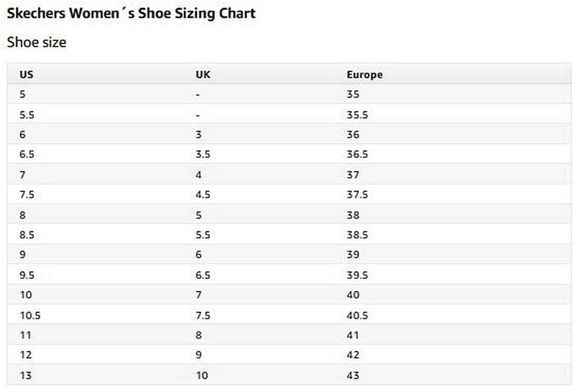Click the Skechers Women's Shoe Sizing Chart title
The image size is (573, 389).
click(x=131, y=13)
